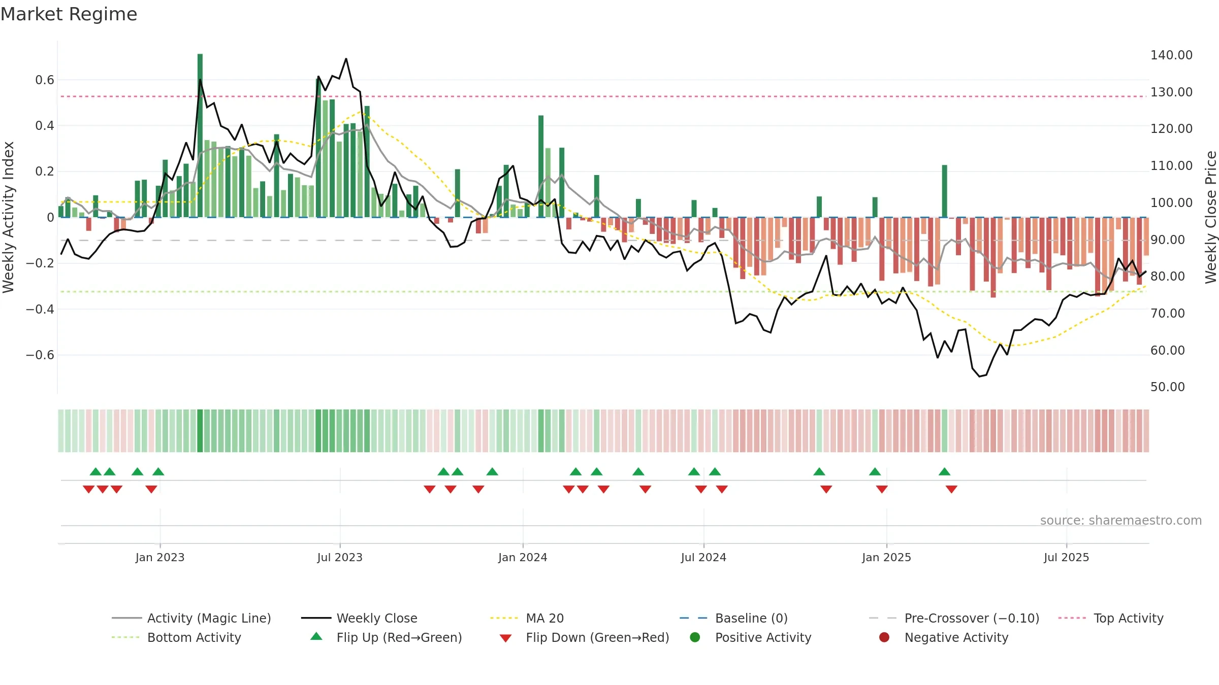1219x685 pixels.
Task: Toggle the Bottom Activity legend entry
Action: pyautogui.click(x=176, y=637)
